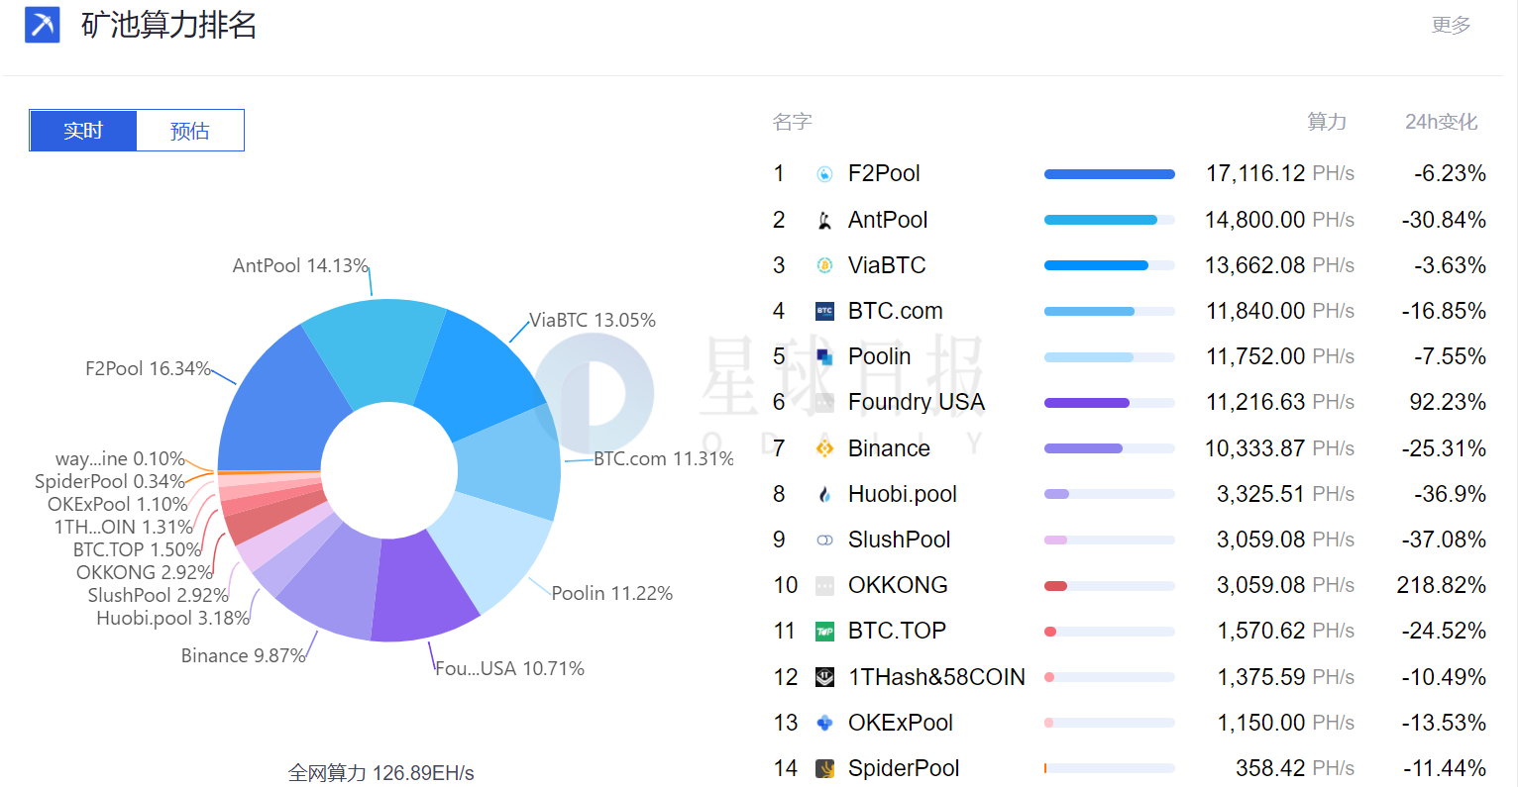The height and width of the screenshot is (787, 1519).
Task: Click the F2Pool 16.34% chart label
Action: coord(149,368)
